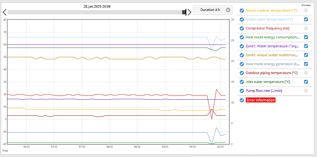This screenshot has height=157, width=317.
Task: Click the 20:00 time axis label
Action: [x=220, y=147]
